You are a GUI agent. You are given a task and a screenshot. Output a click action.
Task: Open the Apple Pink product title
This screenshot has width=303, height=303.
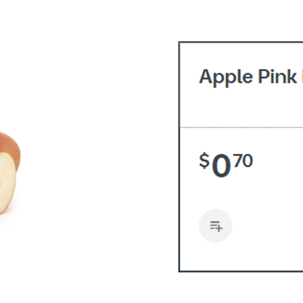click(251, 77)
